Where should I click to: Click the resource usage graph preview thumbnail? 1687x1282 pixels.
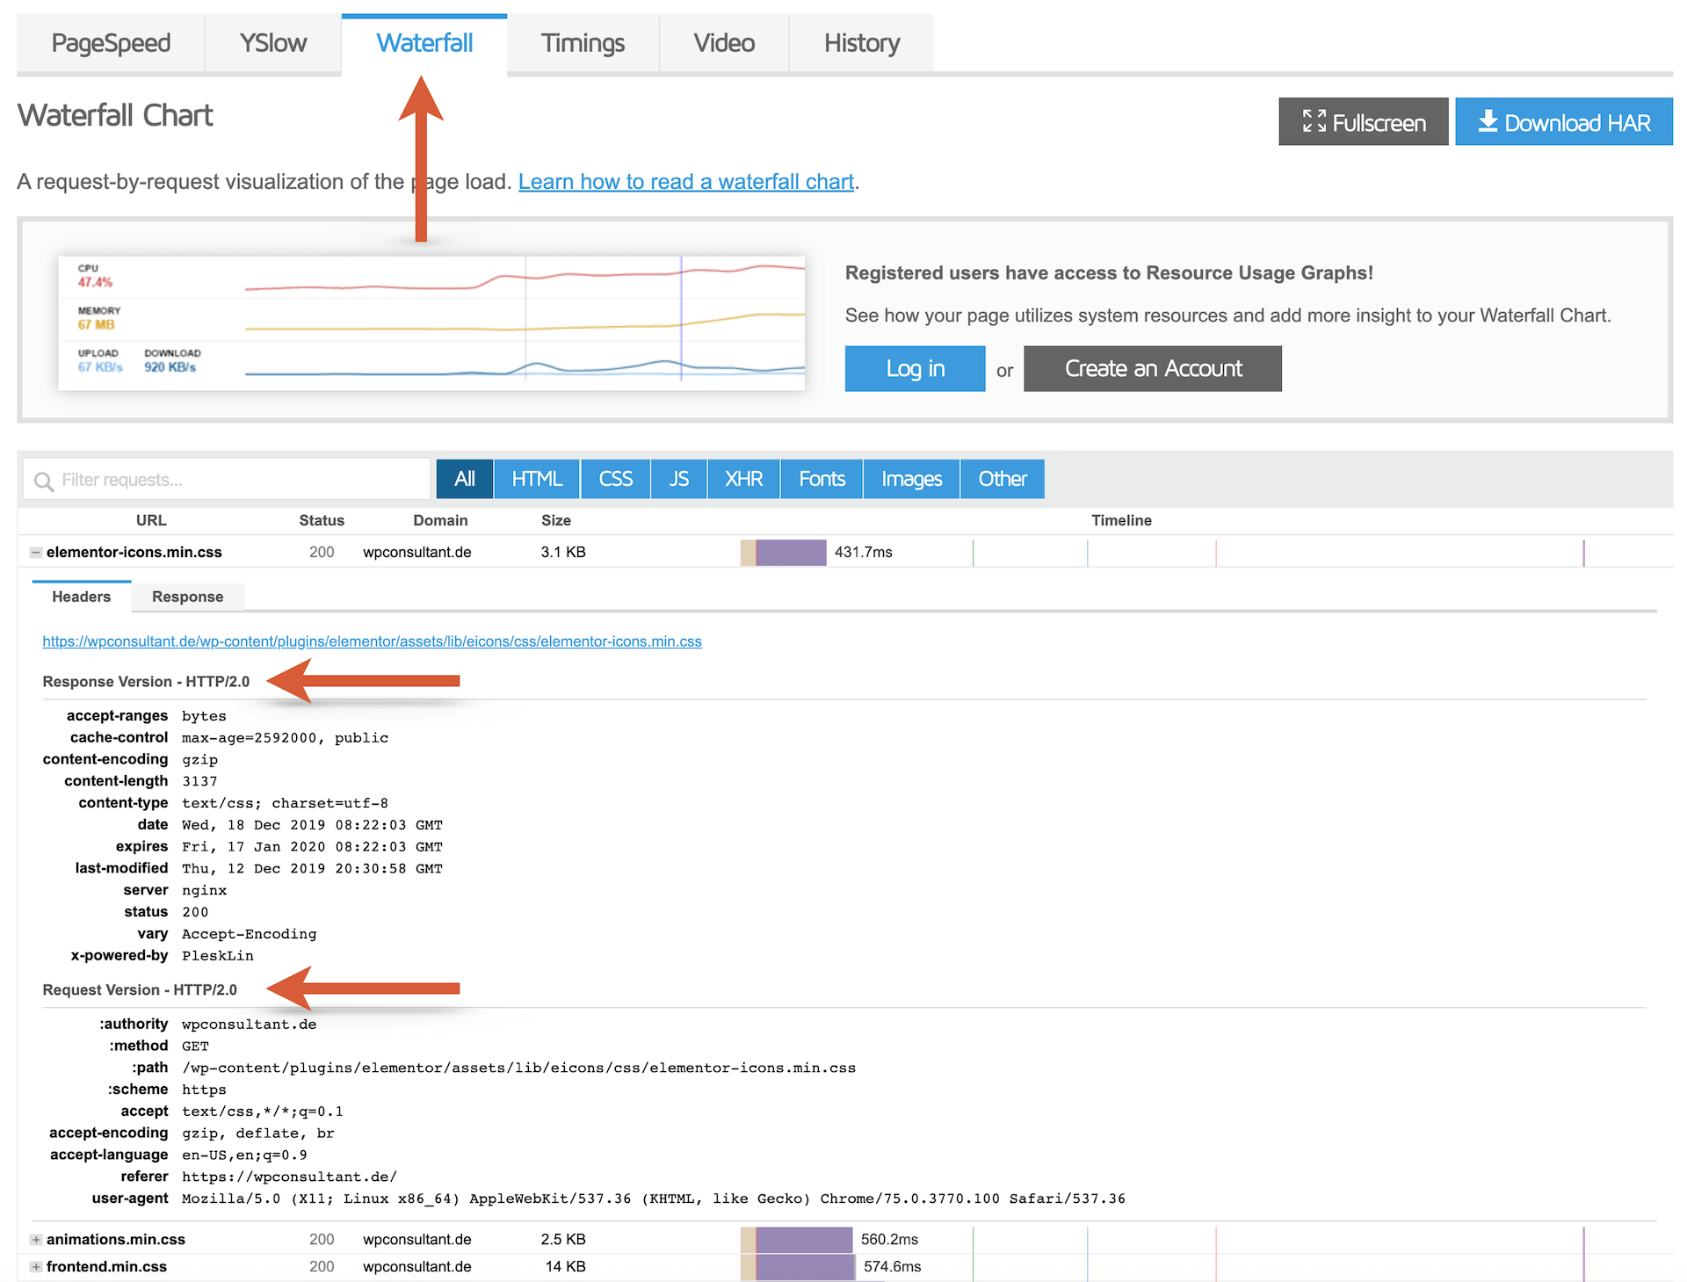pos(431,323)
